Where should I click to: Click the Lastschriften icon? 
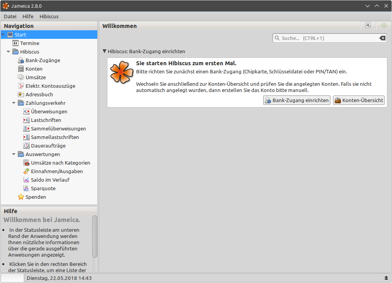[x=26, y=120]
